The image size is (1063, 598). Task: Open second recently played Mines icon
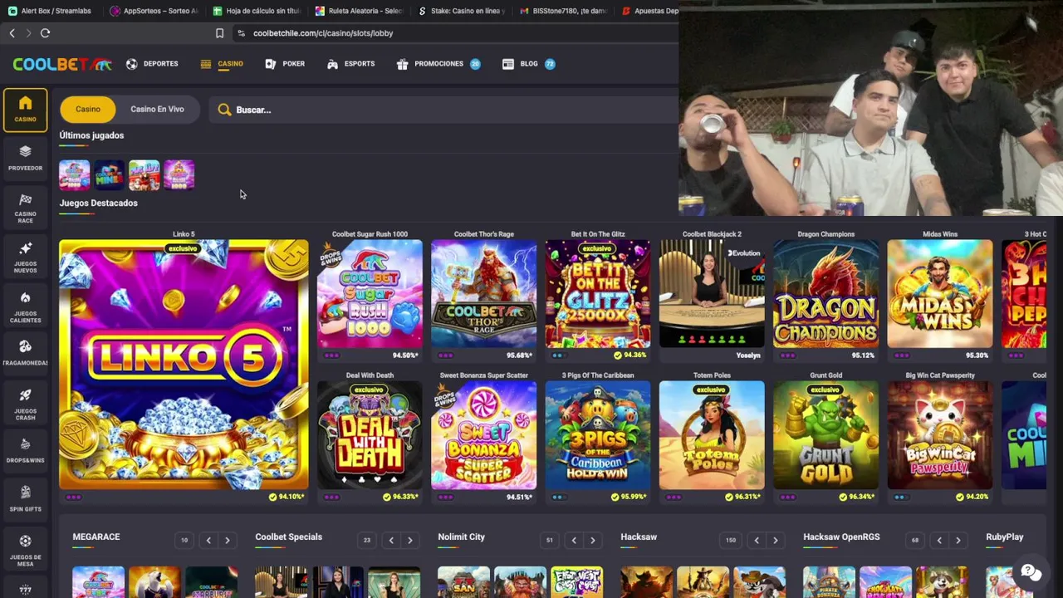109,175
